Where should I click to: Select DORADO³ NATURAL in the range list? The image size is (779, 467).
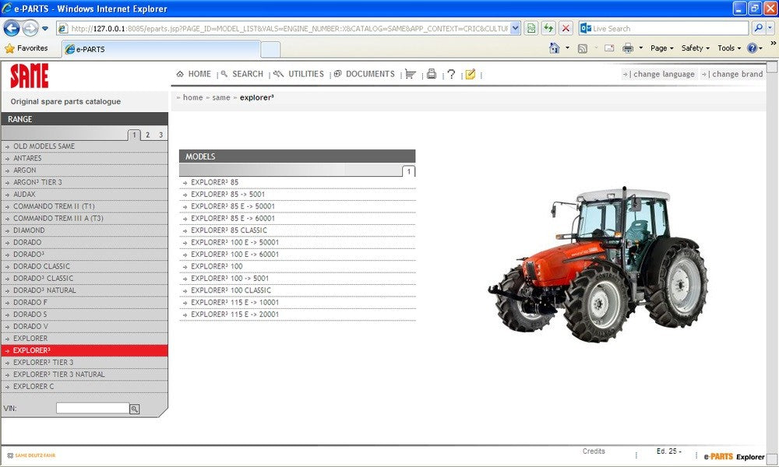(x=44, y=290)
